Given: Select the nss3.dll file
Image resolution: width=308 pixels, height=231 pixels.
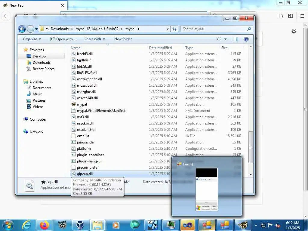Looking at the screenshot, I should pos(83,117).
